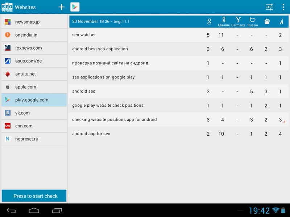The image size is (290, 217).
Task: Click the oneindia.in favicon
Action: pyautogui.click(x=8, y=35)
